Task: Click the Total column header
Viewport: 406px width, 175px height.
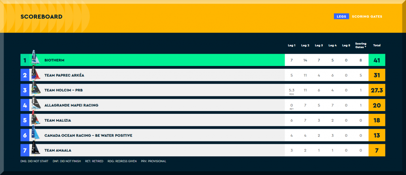Action: (377, 45)
